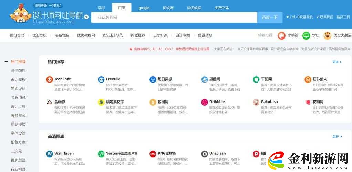The width and height of the screenshot is (352, 172).
Task: Open the 翻译工具 link
Action: tap(343, 17)
